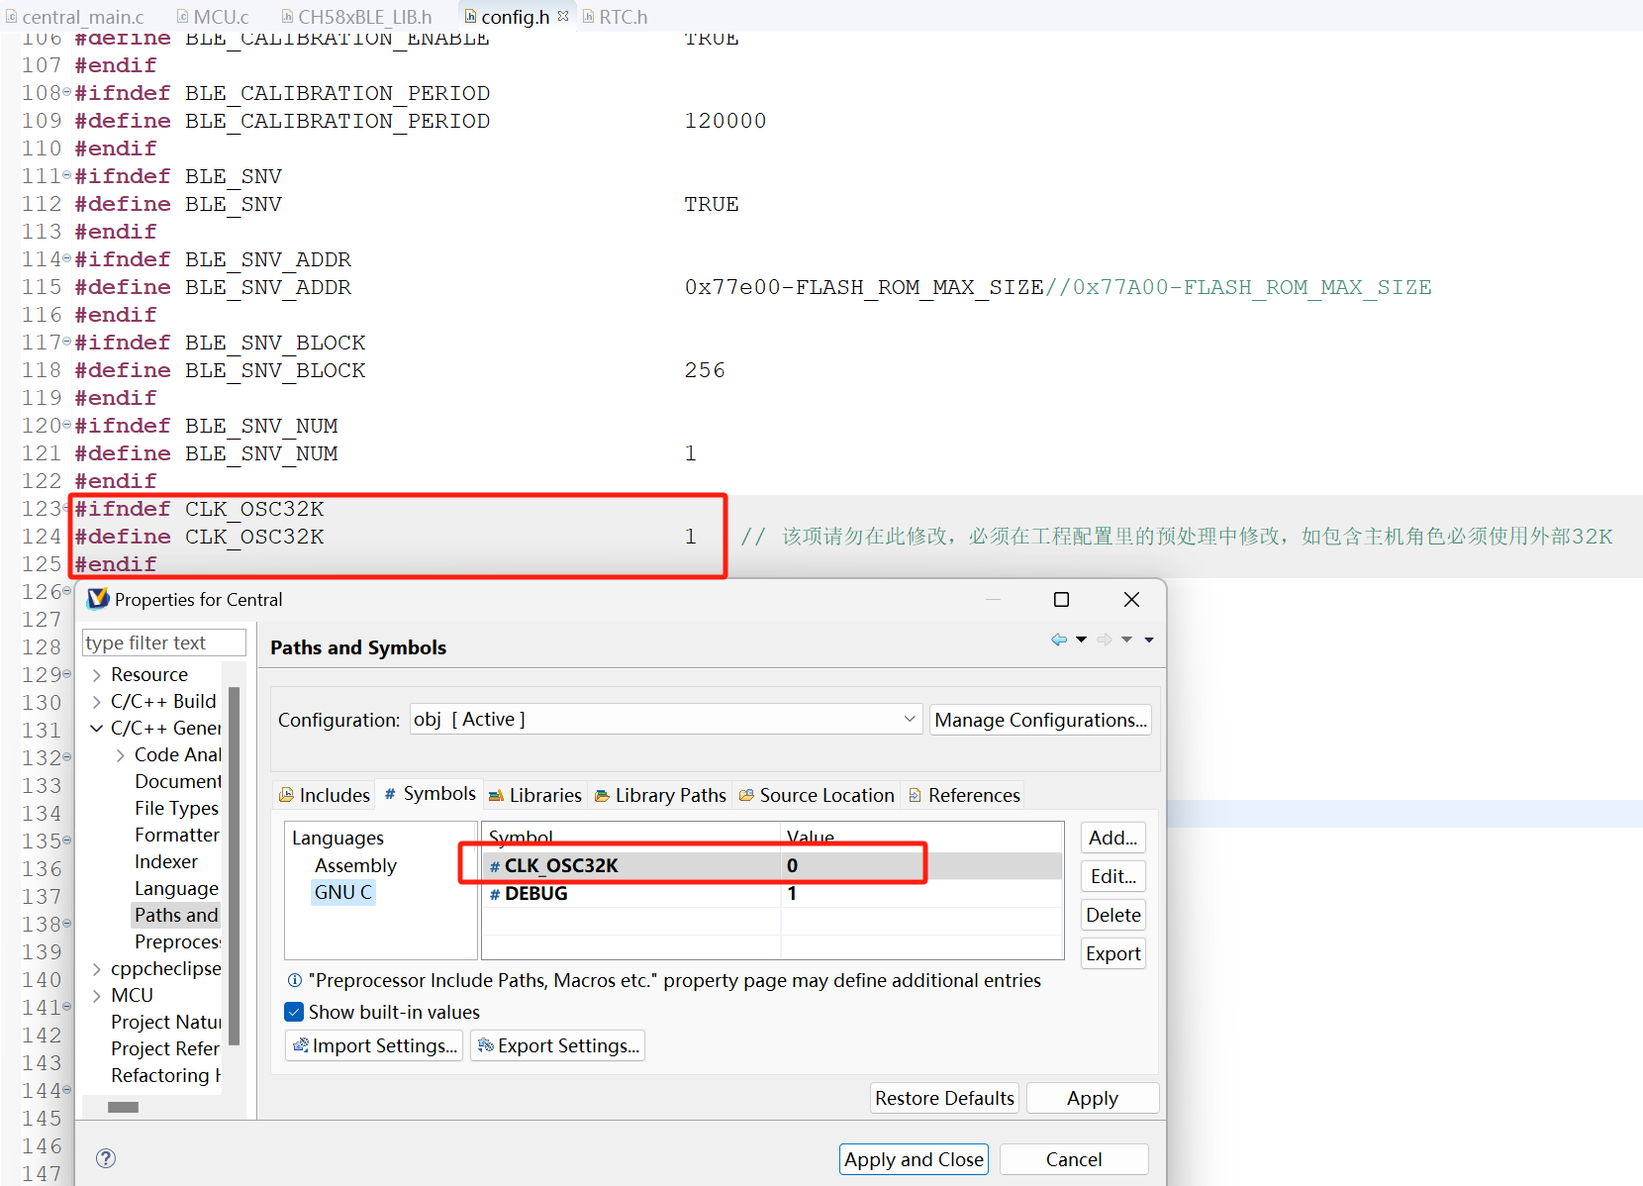Expand the C/C++ Build tree node
Screen dimensions: 1643x1186
tap(97, 702)
